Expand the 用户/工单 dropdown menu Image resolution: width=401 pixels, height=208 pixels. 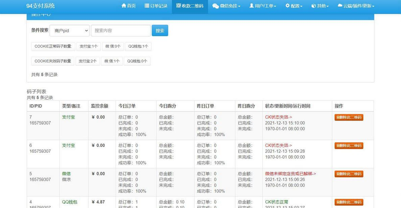(263, 6)
